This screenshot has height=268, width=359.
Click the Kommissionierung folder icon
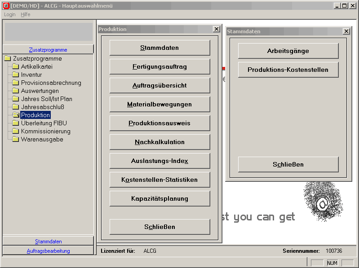(16, 132)
